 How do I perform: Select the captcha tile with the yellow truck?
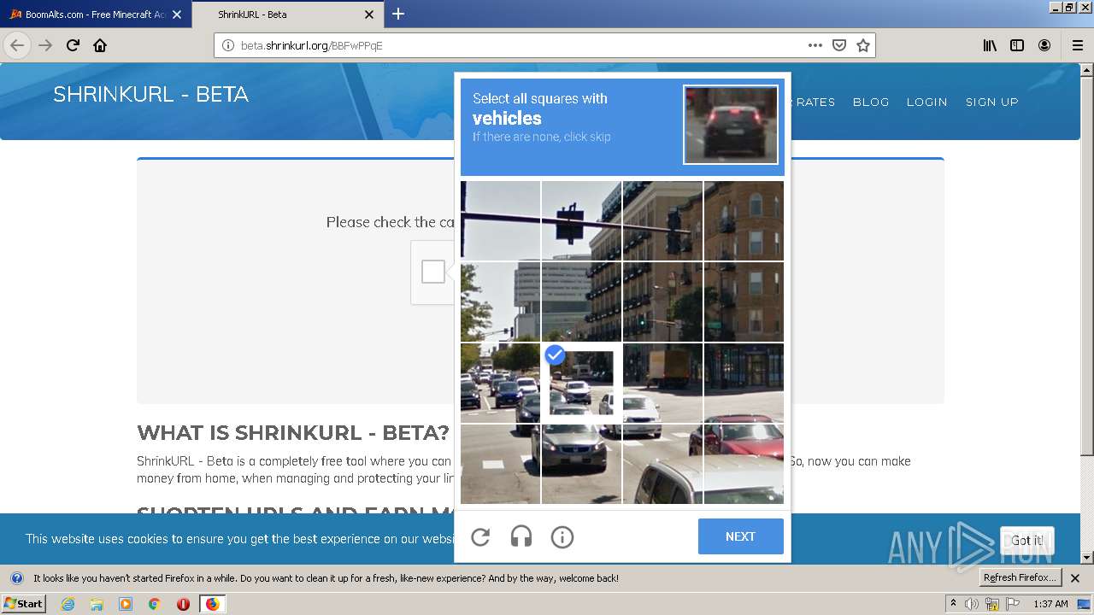662,383
